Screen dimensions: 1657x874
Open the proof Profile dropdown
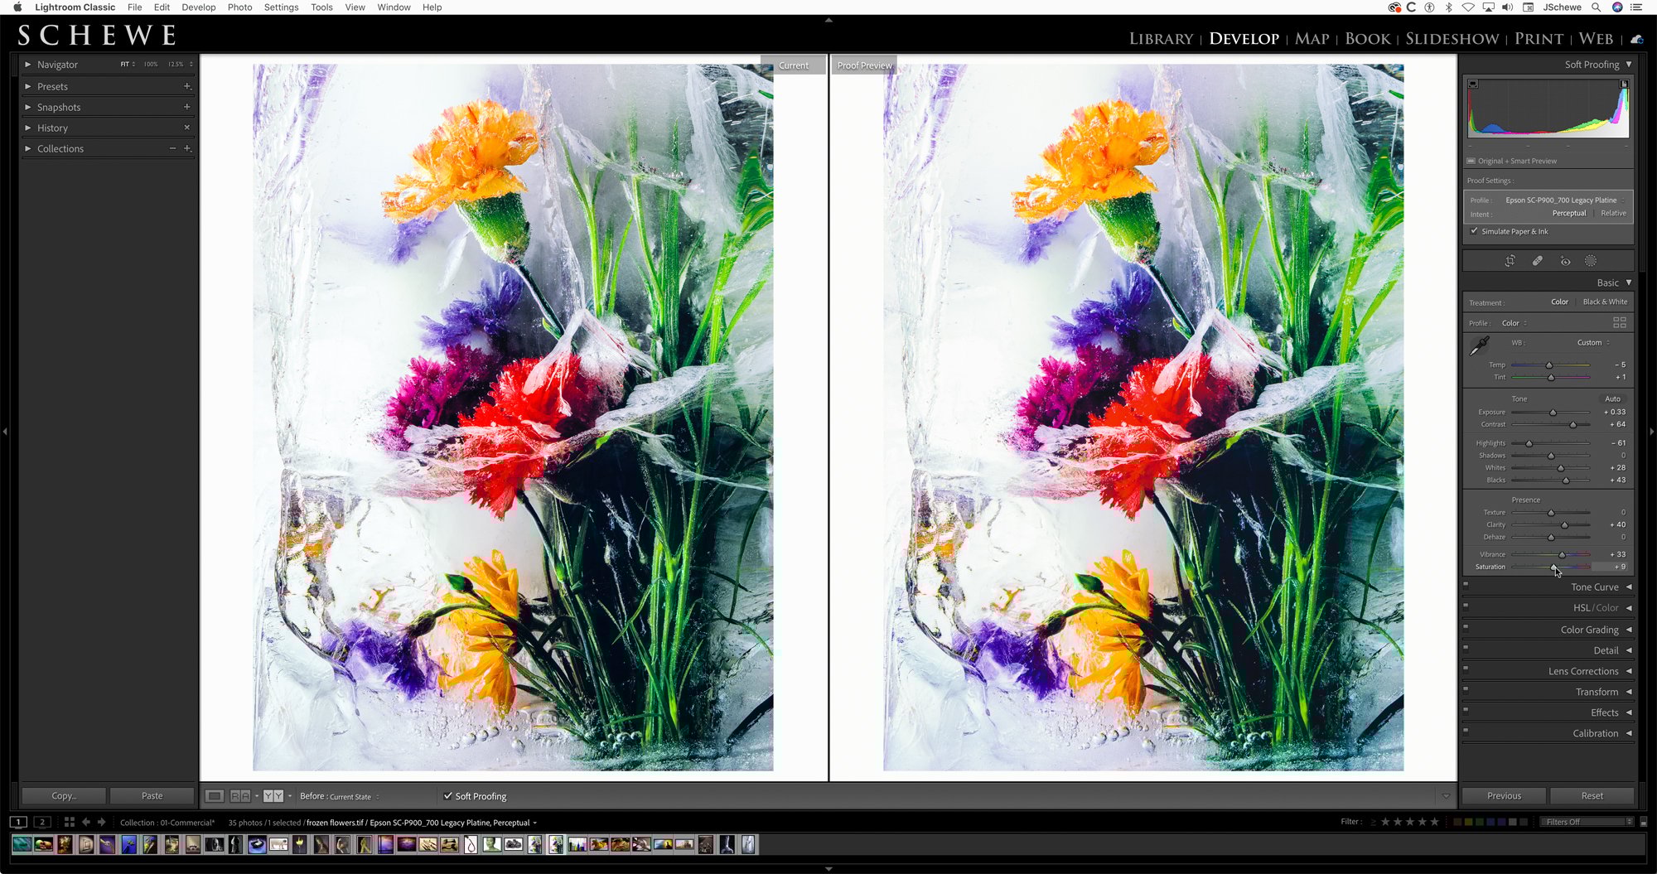click(1561, 200)
